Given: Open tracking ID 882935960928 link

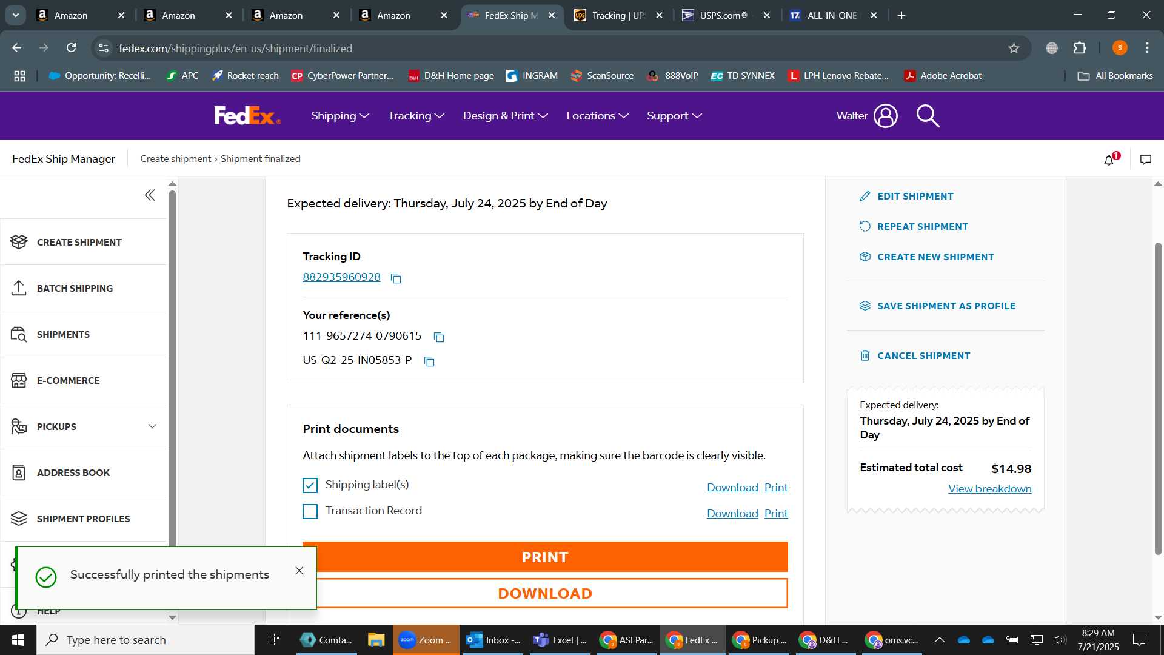Looking at the screenshot, I should [341, 277].
